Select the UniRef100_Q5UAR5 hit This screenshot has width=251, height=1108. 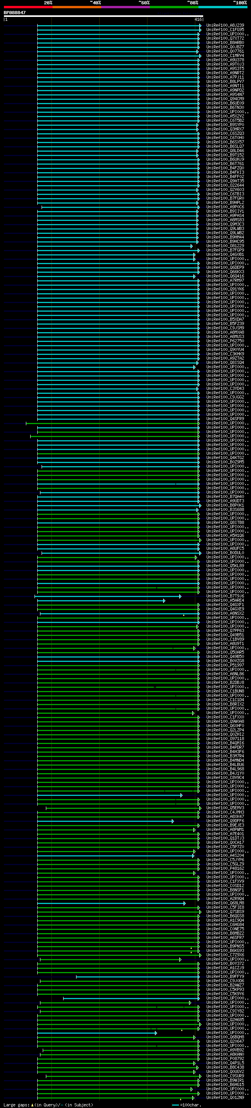tap(225, 652)
